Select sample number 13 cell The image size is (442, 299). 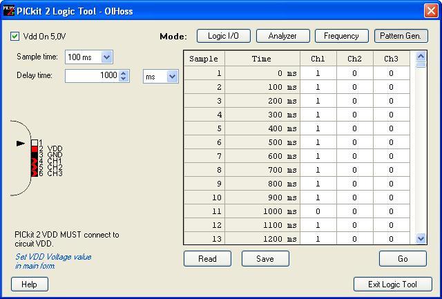(x=204, y=238)
